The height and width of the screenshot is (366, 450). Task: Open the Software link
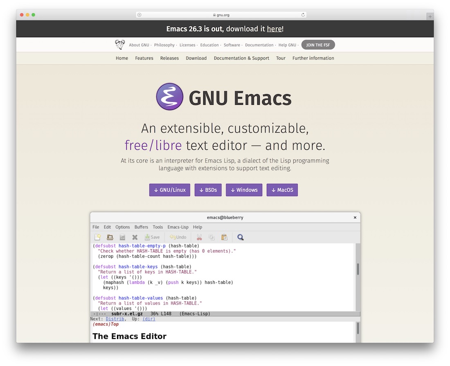[232, 45]
